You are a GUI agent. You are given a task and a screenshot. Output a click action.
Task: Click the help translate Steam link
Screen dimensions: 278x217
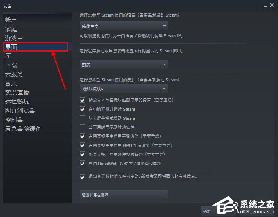[x=132, y=36]
